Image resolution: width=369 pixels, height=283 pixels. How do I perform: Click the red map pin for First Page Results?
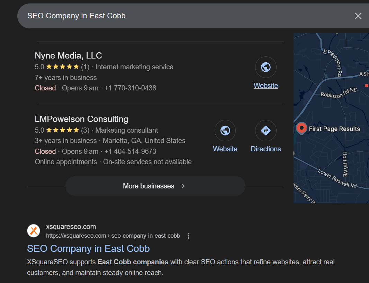pyautogui.click(x=301, y=128)
